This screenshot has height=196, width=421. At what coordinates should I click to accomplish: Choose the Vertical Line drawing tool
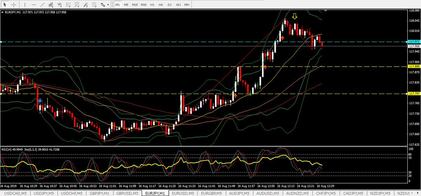(24, 5)
